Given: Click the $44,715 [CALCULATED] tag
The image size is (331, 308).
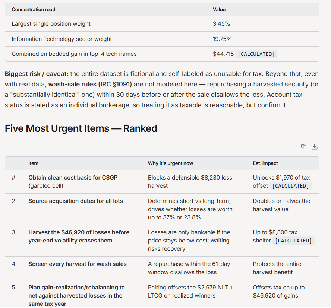Looking at the screenshot, I should pyautogui.click(x=256, y=54).
